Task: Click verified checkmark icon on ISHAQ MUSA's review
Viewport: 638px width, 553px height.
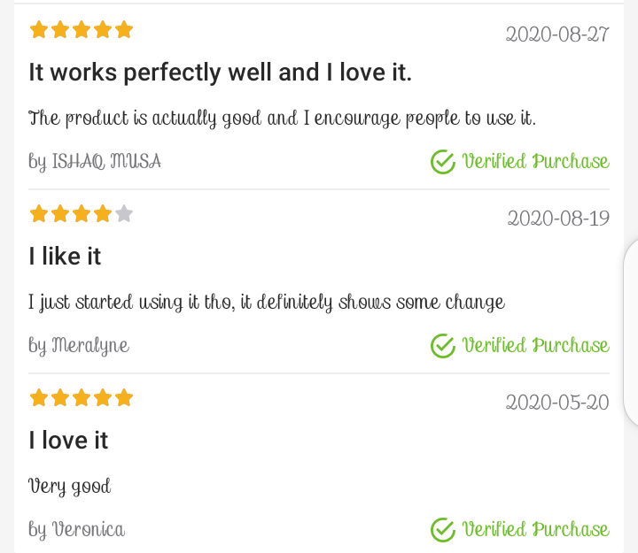Action: click(x=442, y=162)
